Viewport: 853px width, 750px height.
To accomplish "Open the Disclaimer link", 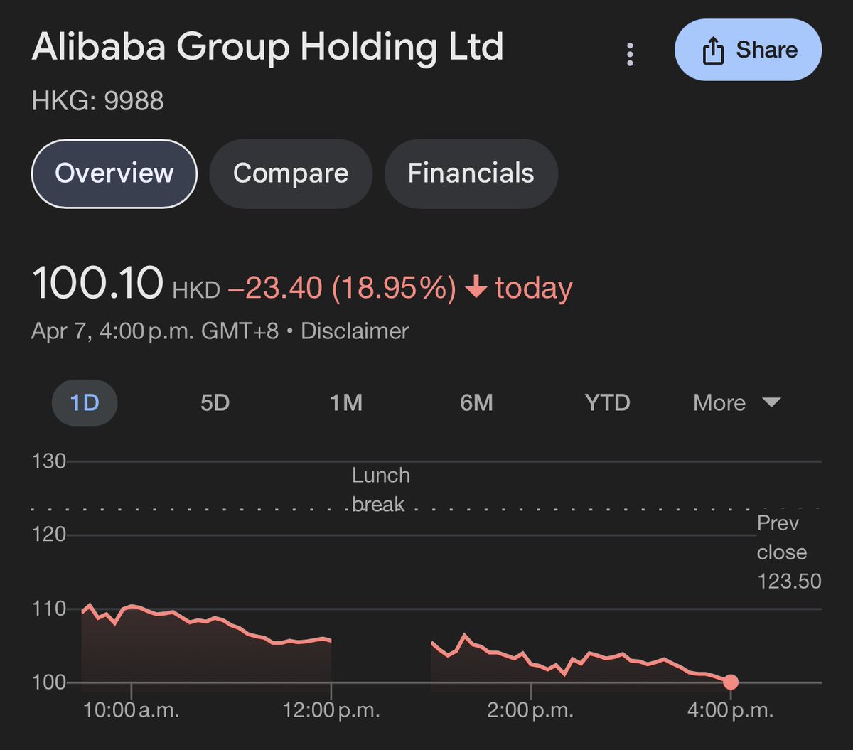I will click(354, 331).
